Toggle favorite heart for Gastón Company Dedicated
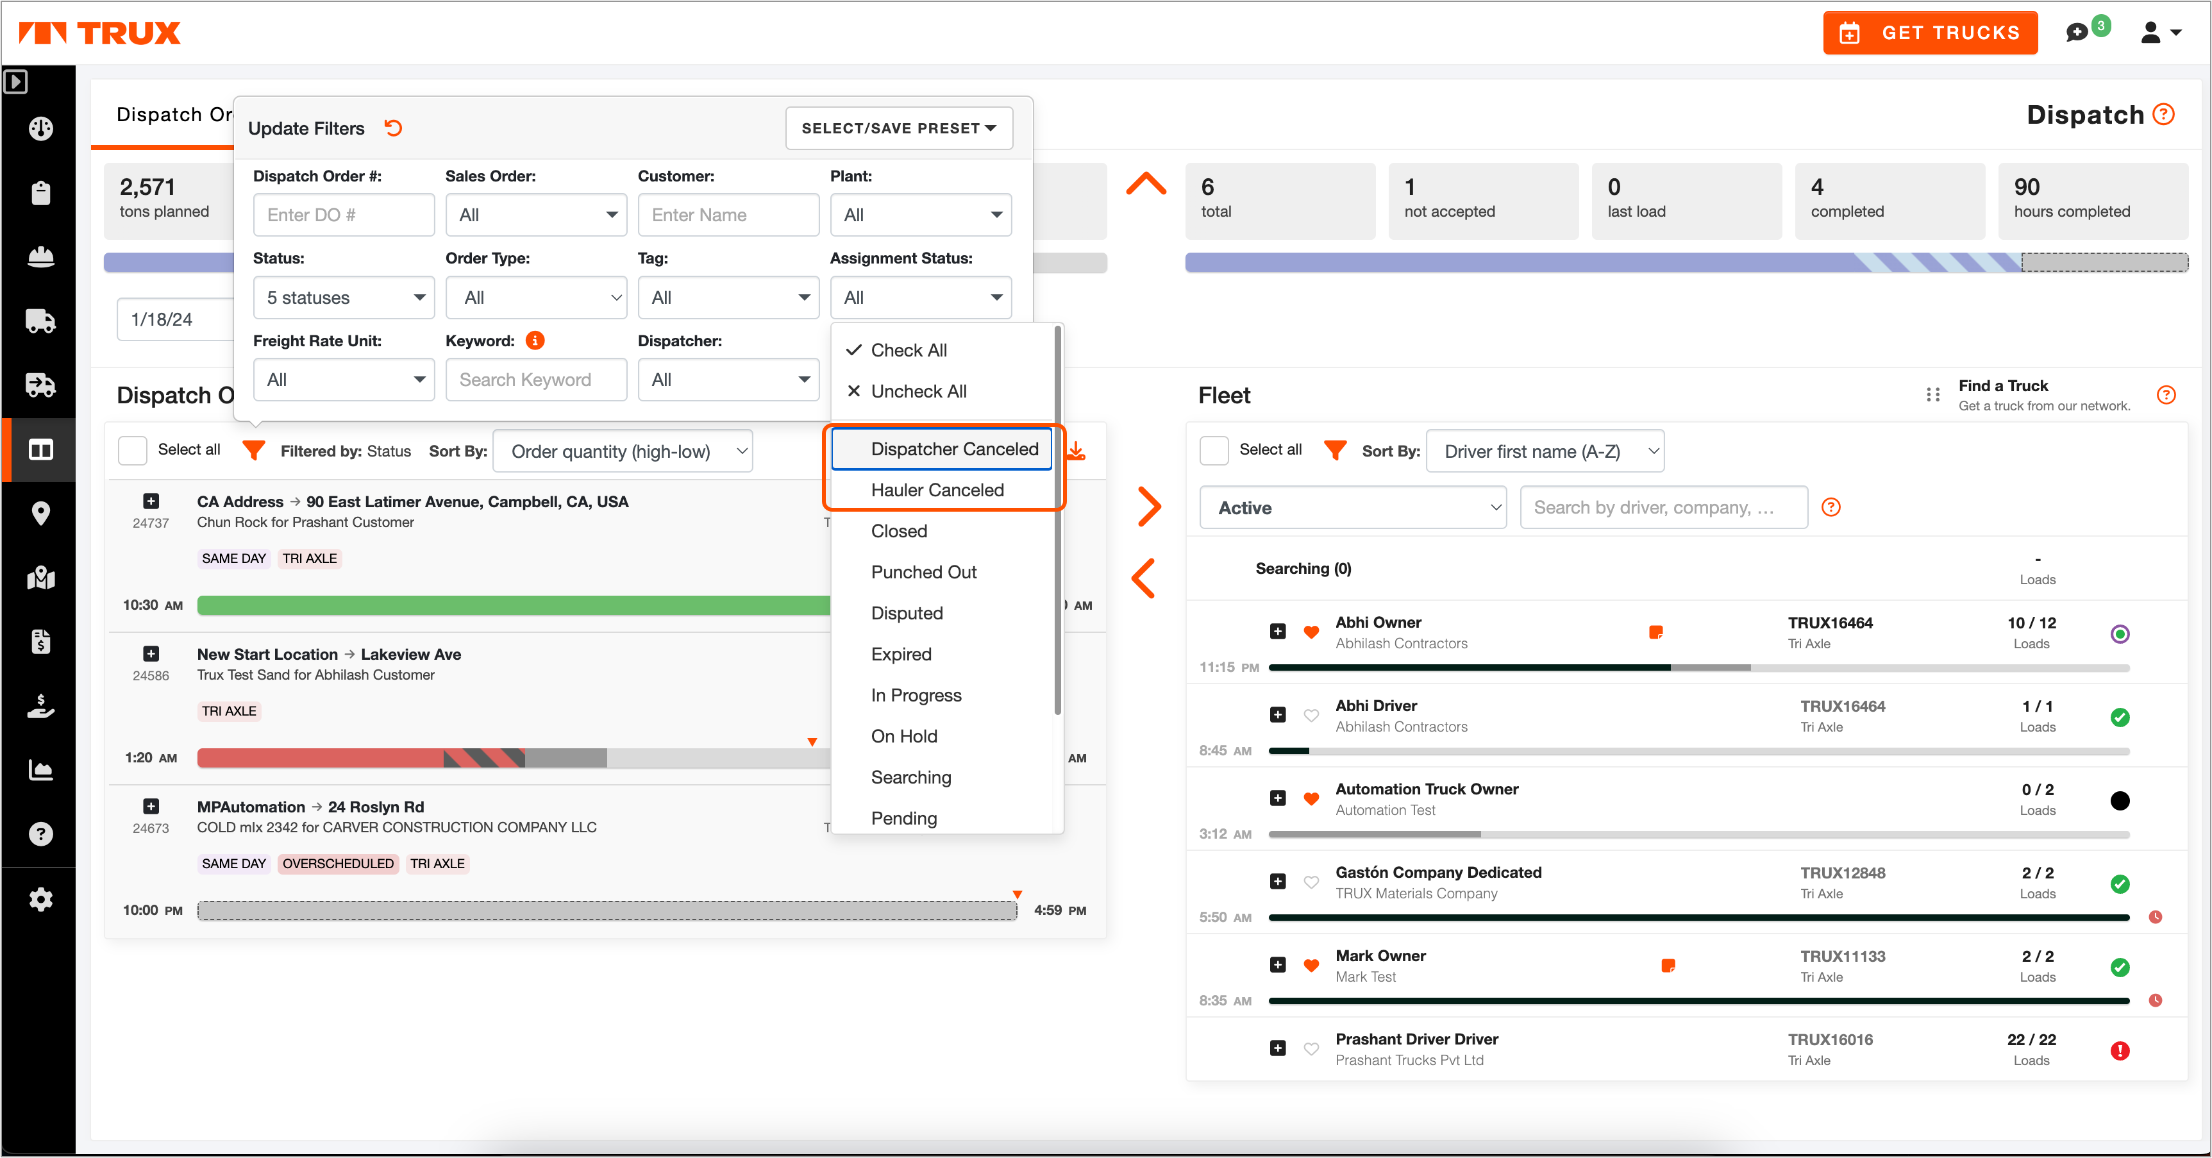This screenshot has width=2212, height=1158. coord(1311,882)
